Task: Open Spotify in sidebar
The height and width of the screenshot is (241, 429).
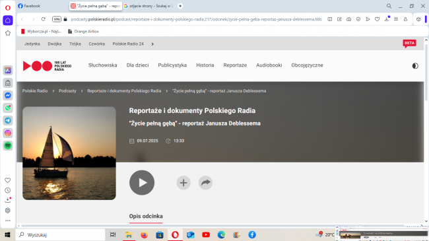Action: 8,146
